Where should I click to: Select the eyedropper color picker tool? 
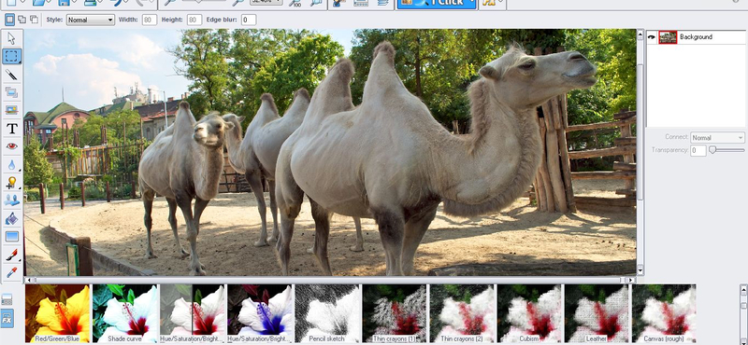click(11, 272)
